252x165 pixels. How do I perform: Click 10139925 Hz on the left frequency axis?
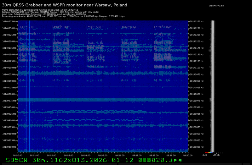pos(9,114)
